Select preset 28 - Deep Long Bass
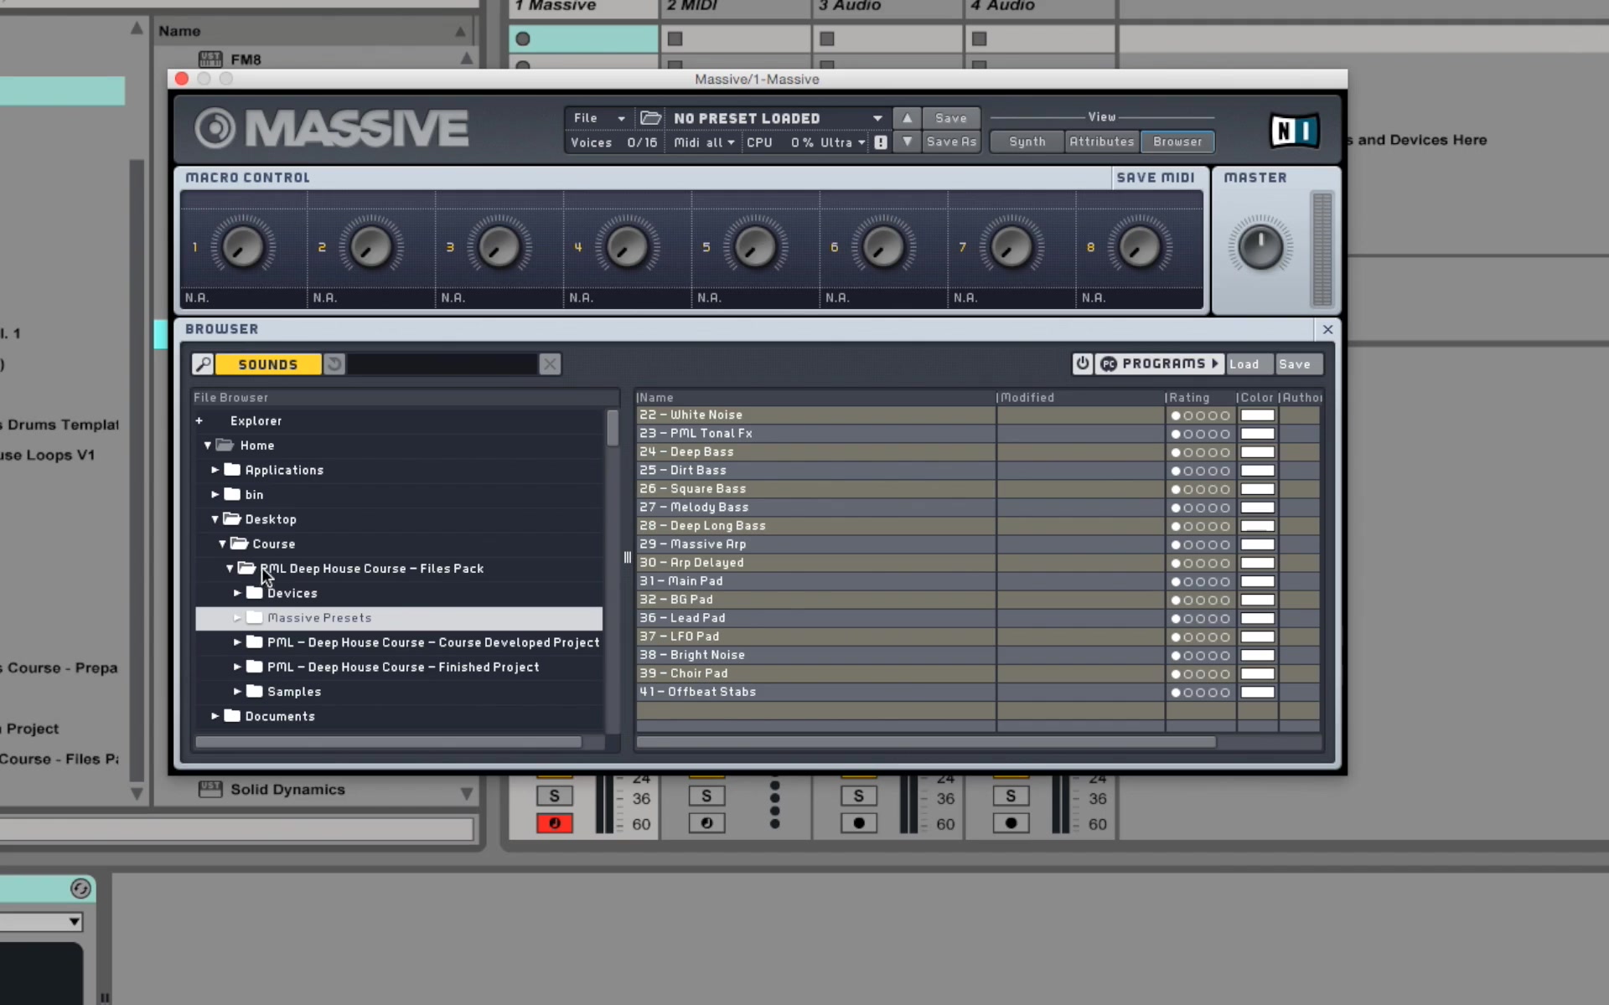Screen dimensions: 1609x1005 815,526
